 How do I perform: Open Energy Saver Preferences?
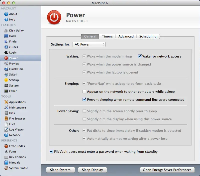point(167,170)
